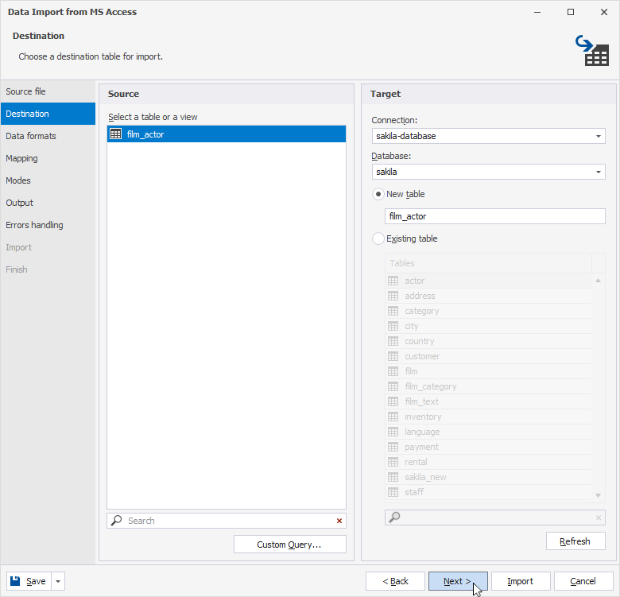Click the table icon next to inventory
This screenshot has height=597, width=620.
pos(393,417)
